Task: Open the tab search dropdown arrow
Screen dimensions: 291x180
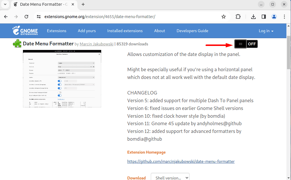Action: (x=5, y=4)
